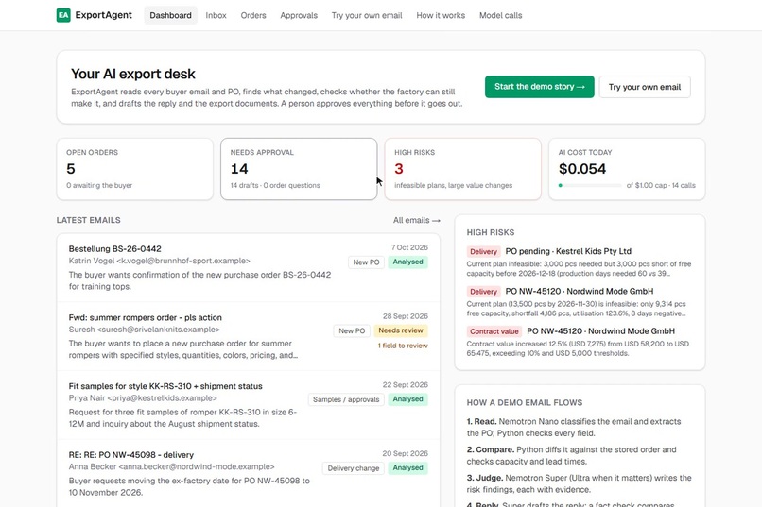Open the Bestellung BS-26-0442 email

coord(249,267)
